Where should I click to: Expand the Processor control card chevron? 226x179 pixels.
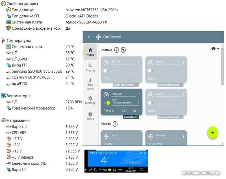[x=139, y=111]
